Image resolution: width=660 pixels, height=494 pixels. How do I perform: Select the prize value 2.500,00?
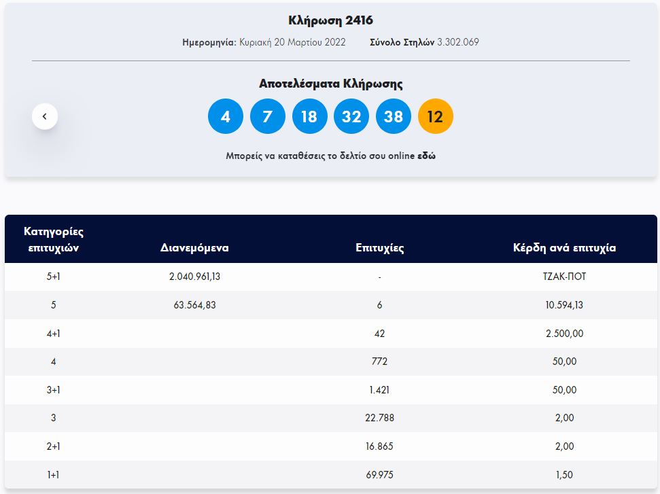(564, 334)
